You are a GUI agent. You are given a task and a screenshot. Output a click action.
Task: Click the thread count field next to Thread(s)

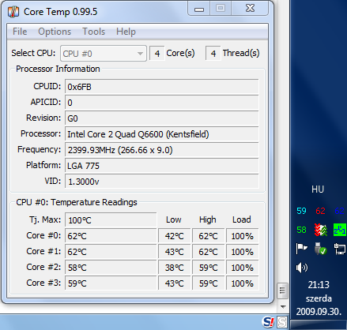point(213,54)
